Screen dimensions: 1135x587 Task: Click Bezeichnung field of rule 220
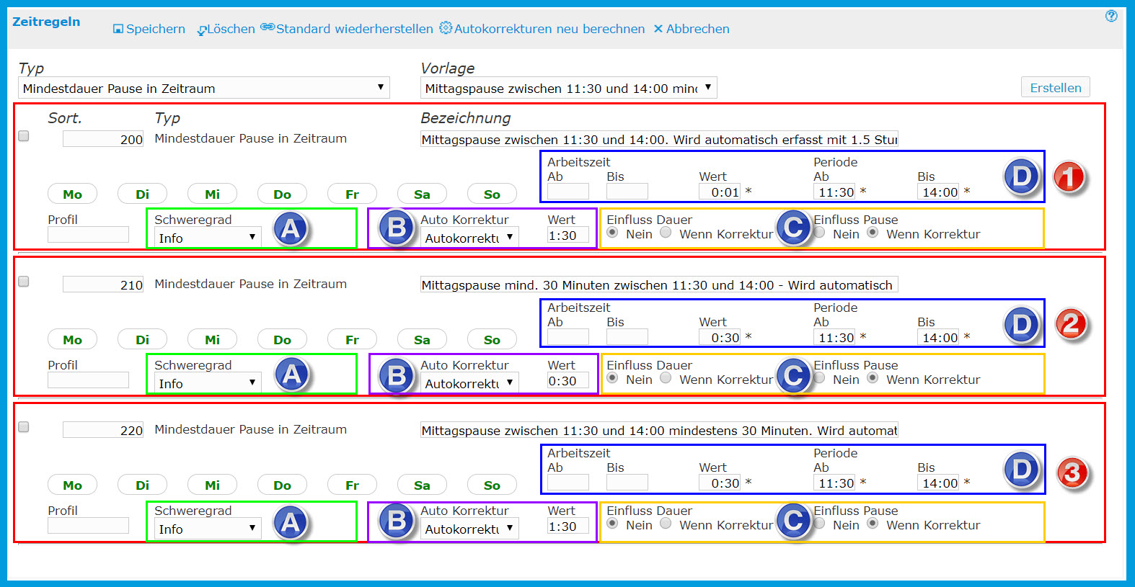659,430
